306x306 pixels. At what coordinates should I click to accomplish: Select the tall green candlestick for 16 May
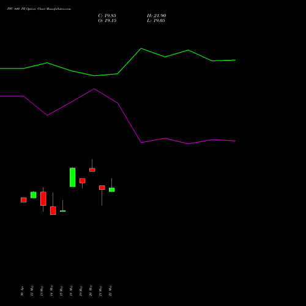[73, 177]
